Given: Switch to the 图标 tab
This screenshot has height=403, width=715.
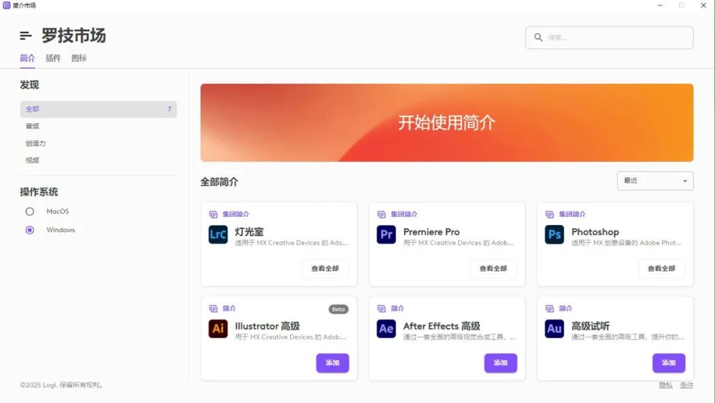Looking at the screenshot, I should click(79, 58).
